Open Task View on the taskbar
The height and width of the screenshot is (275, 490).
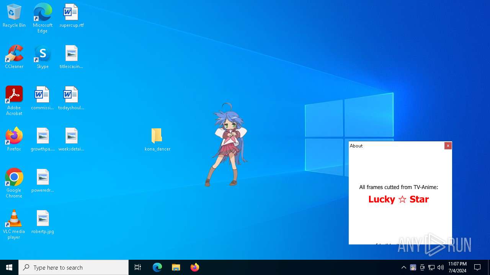pos(138,267)
